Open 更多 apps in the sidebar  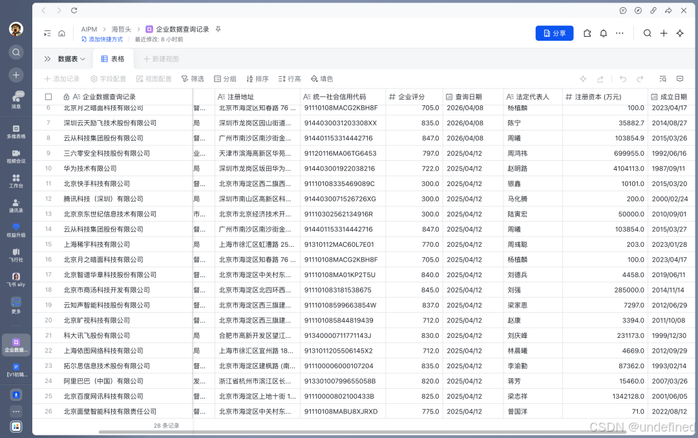pyautogui.click(x=16, y=306)
